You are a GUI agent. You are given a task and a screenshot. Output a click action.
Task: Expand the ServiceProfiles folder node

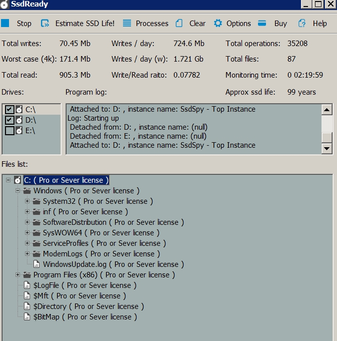coord(27,243)
